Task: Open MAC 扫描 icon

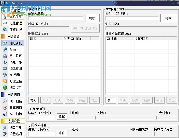Action: pos(5,114)
